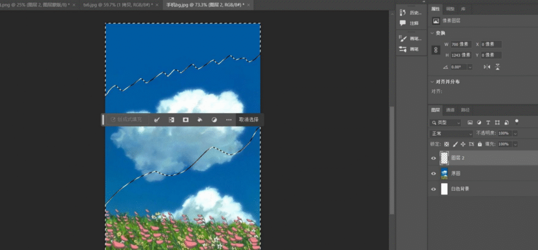Open more options (…) in contextual bar

pyautogui.click(x=229, y=120)
